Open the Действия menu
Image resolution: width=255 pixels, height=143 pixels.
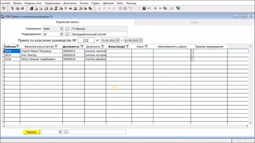(108, 3)
